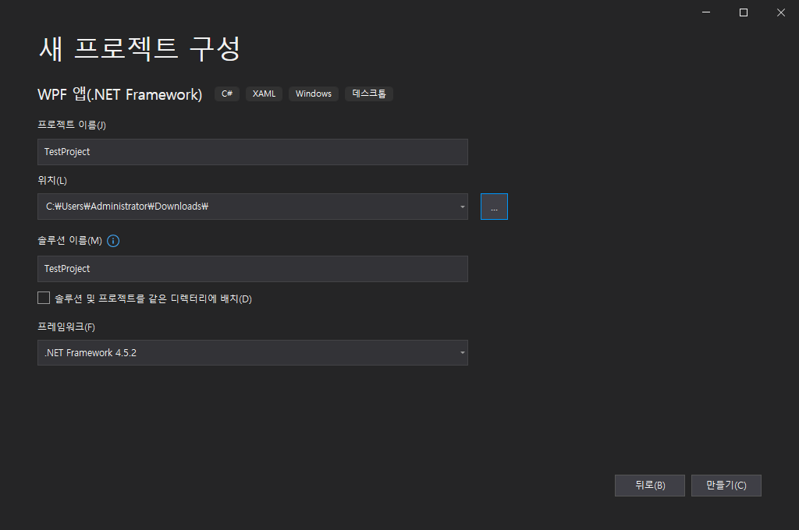
Task: Maximize the project configuration window
Action: click(744, 12)
